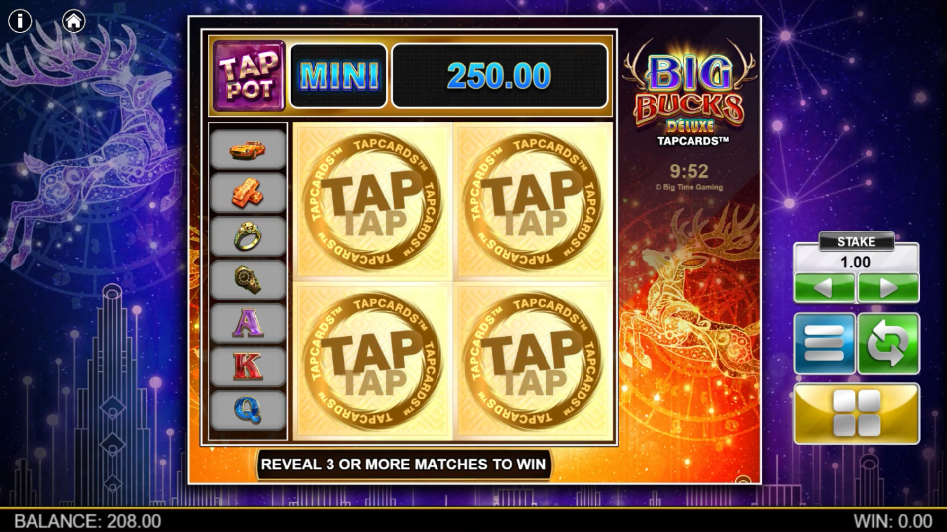Tap the top-left TAP card

[373, 201]
